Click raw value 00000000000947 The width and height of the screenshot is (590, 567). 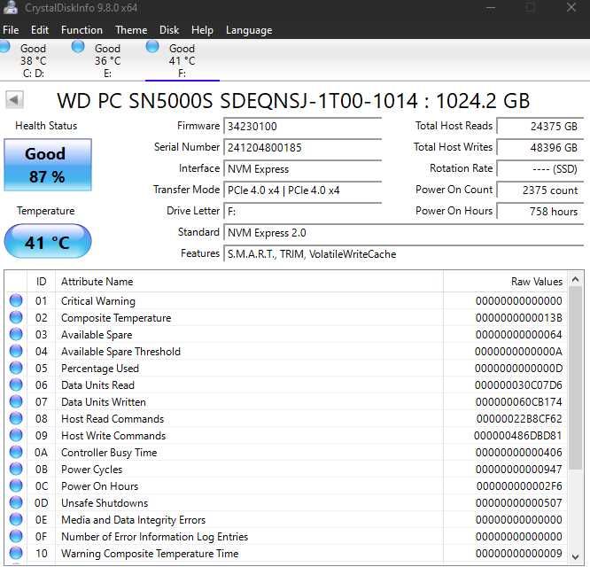(518, 470)
